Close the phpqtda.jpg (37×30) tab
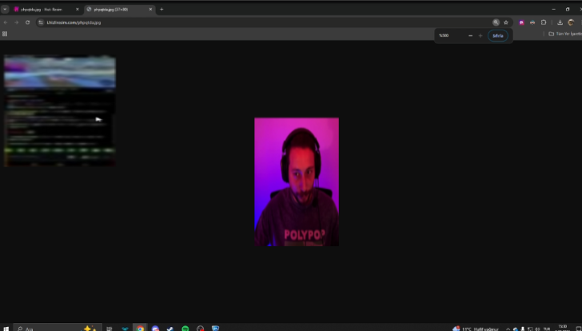Screen dimensions: 582x331 pyautogui.click(x=150, y=10)
